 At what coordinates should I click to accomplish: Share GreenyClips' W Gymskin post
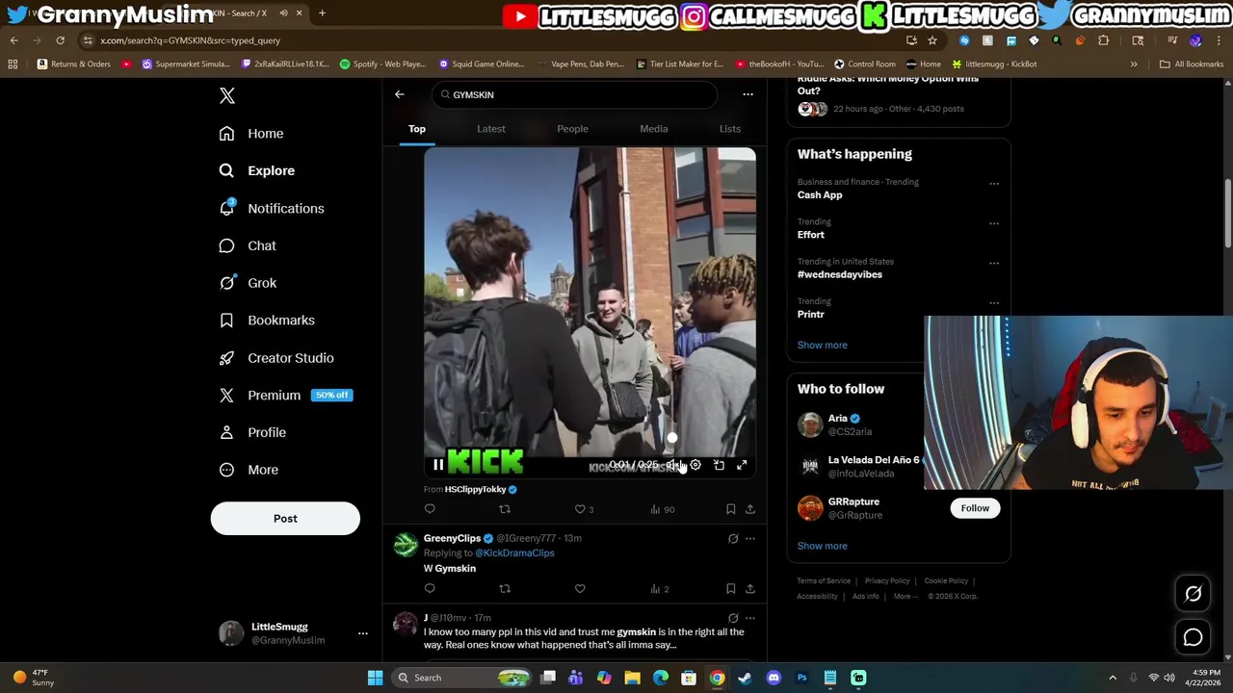tap(750, 589)
